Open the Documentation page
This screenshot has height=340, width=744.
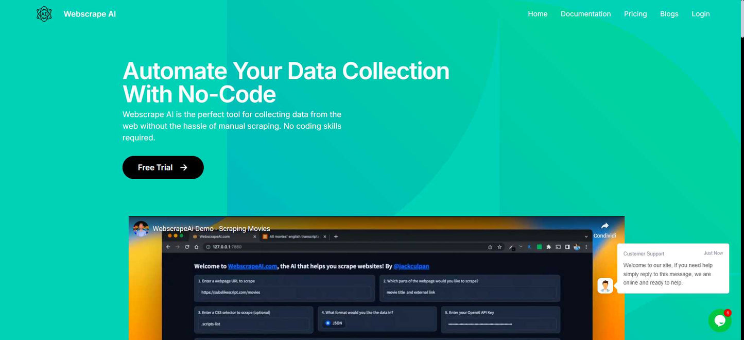pos(585,14)
